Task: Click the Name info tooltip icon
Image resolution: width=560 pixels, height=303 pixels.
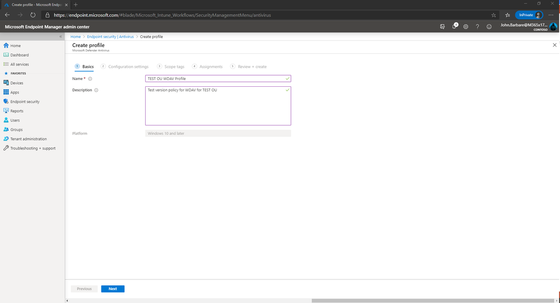Action: point(90,79)
